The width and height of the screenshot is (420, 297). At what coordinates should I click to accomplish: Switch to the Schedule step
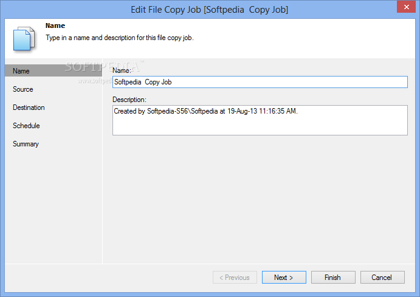[x=26, y=126]
